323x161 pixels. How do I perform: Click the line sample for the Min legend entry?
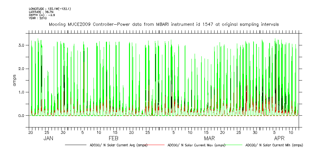click(x=234, y=145)
